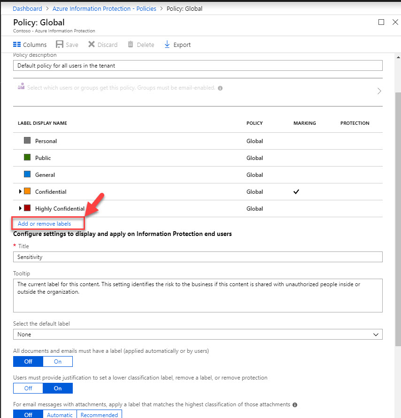This screenshot has height=418, width=401.
Task: Click the General label blue color swatch
Action: [x=27, y=174]
